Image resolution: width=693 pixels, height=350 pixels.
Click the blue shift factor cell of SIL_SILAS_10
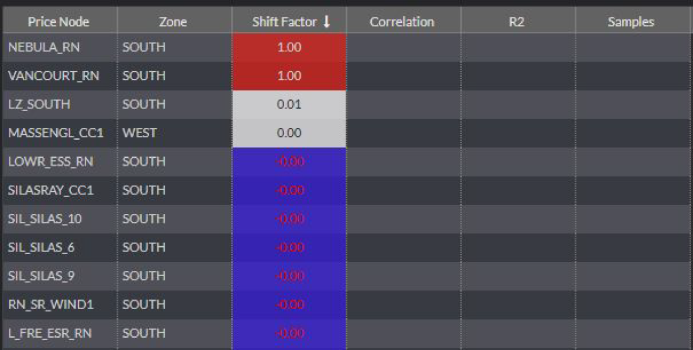(x=289, y=218)
